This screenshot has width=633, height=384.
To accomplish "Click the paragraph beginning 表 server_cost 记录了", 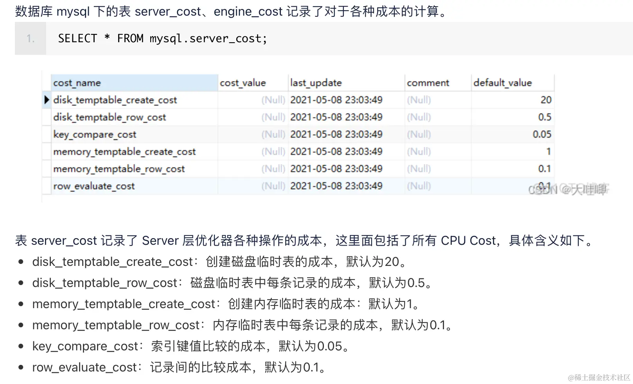I will coord(305,240).
